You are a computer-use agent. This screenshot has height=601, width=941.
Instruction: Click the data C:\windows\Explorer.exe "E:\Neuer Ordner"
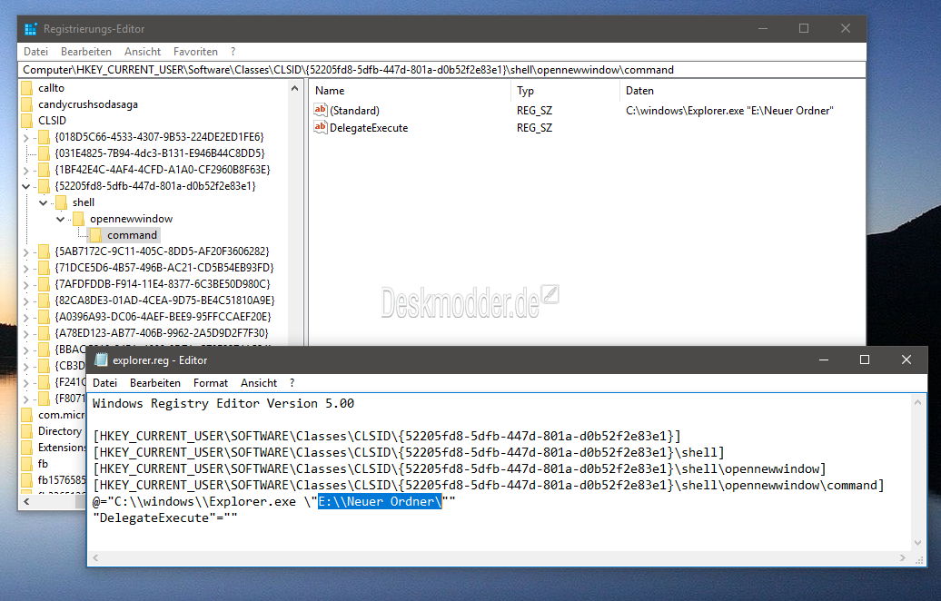point(729,111)
